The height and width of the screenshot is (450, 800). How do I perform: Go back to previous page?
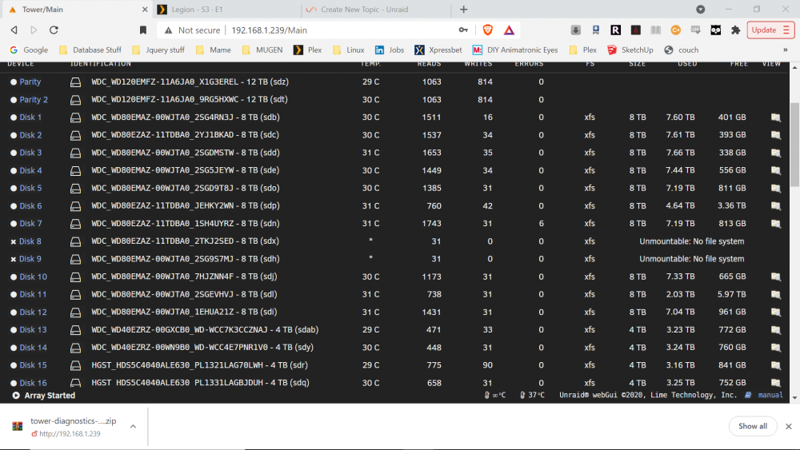(14, 30)
